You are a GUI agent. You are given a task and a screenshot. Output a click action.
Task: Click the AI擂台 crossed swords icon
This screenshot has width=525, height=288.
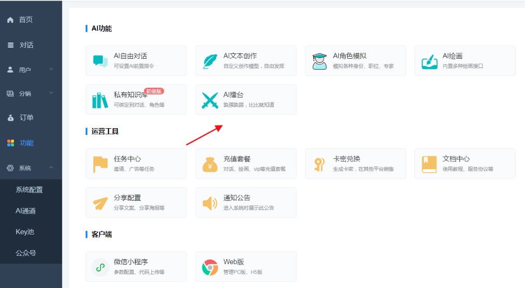(210, 100)
